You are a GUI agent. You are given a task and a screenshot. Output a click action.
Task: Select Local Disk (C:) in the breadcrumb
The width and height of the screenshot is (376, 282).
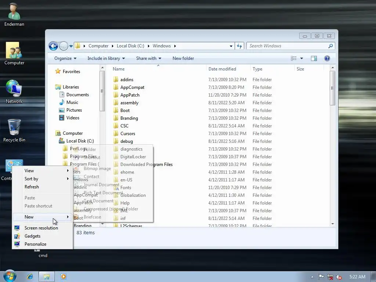point(130,46)
